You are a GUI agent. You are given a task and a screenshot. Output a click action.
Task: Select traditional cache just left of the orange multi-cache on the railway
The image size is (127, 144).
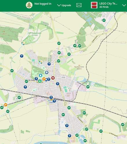click(x=2, y=107)
